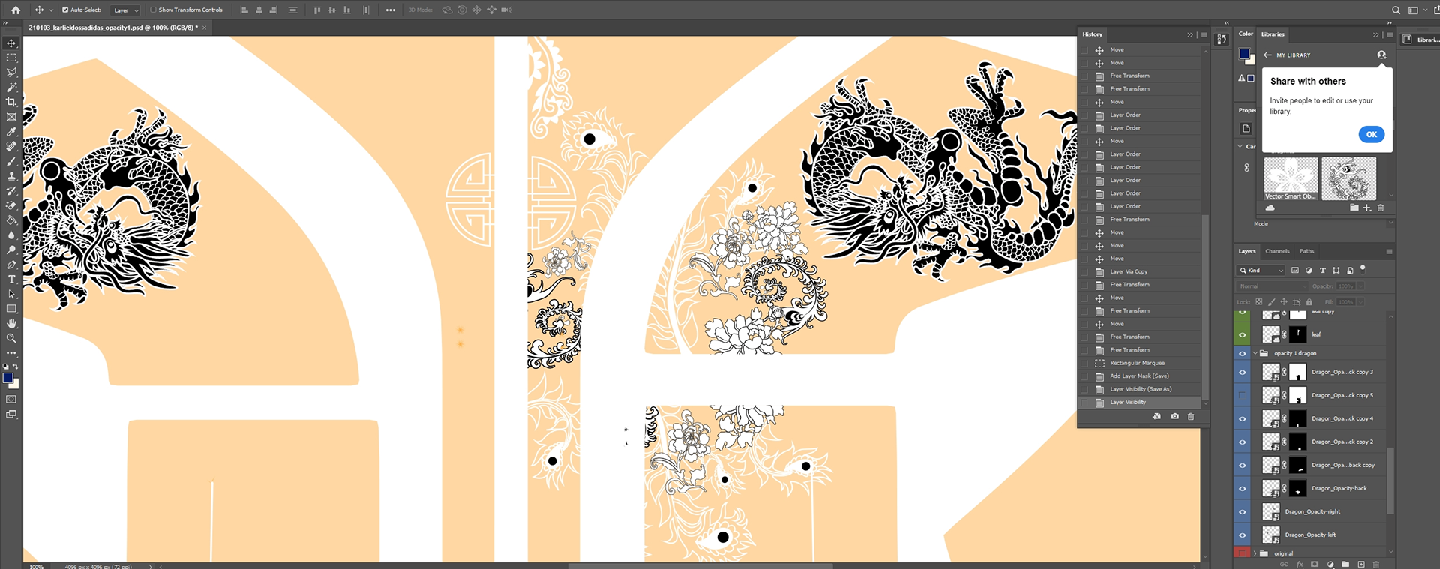Delete layer with the trash icon
The width and height of the screenshot is (1440, 569).
click(1376, 564)
